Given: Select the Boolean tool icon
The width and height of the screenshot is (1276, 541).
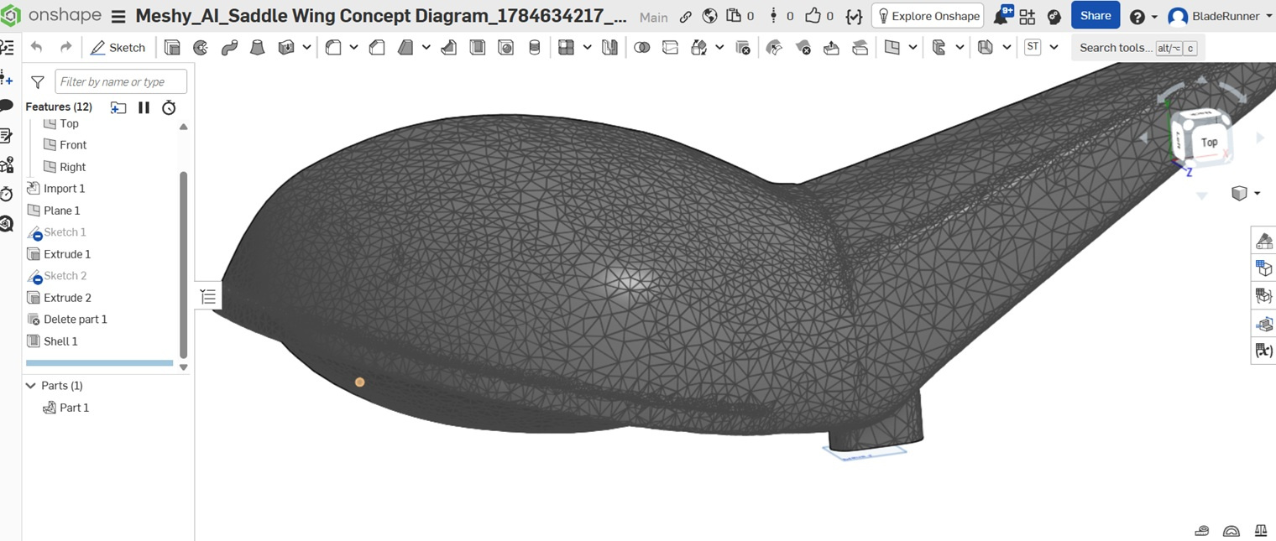Looking at the screenshot, I should (x=642, y=48).
